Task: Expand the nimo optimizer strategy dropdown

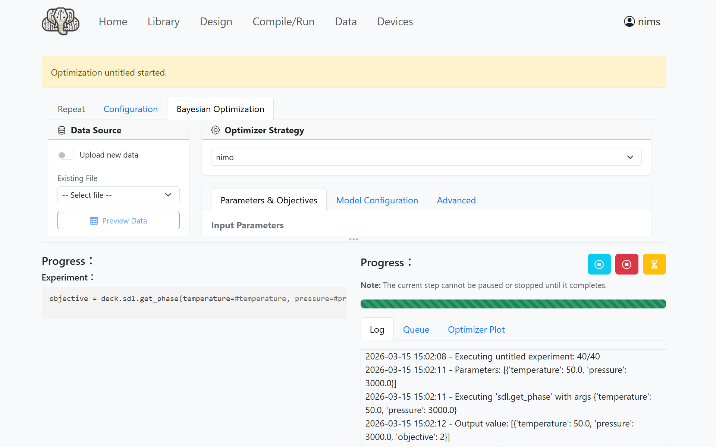Action: pos(426,157)
